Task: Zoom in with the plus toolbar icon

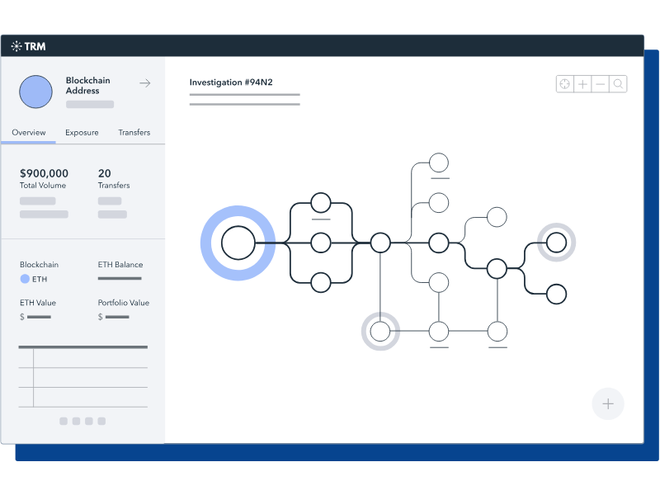Action: (x=582, y=83)
